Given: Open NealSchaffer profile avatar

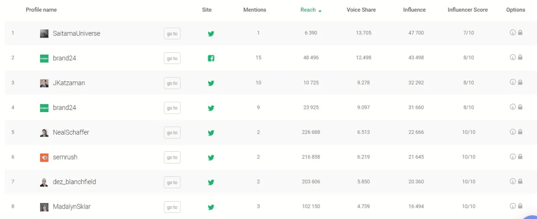Looking at the screenshot, I should click(x=44, y=133).
